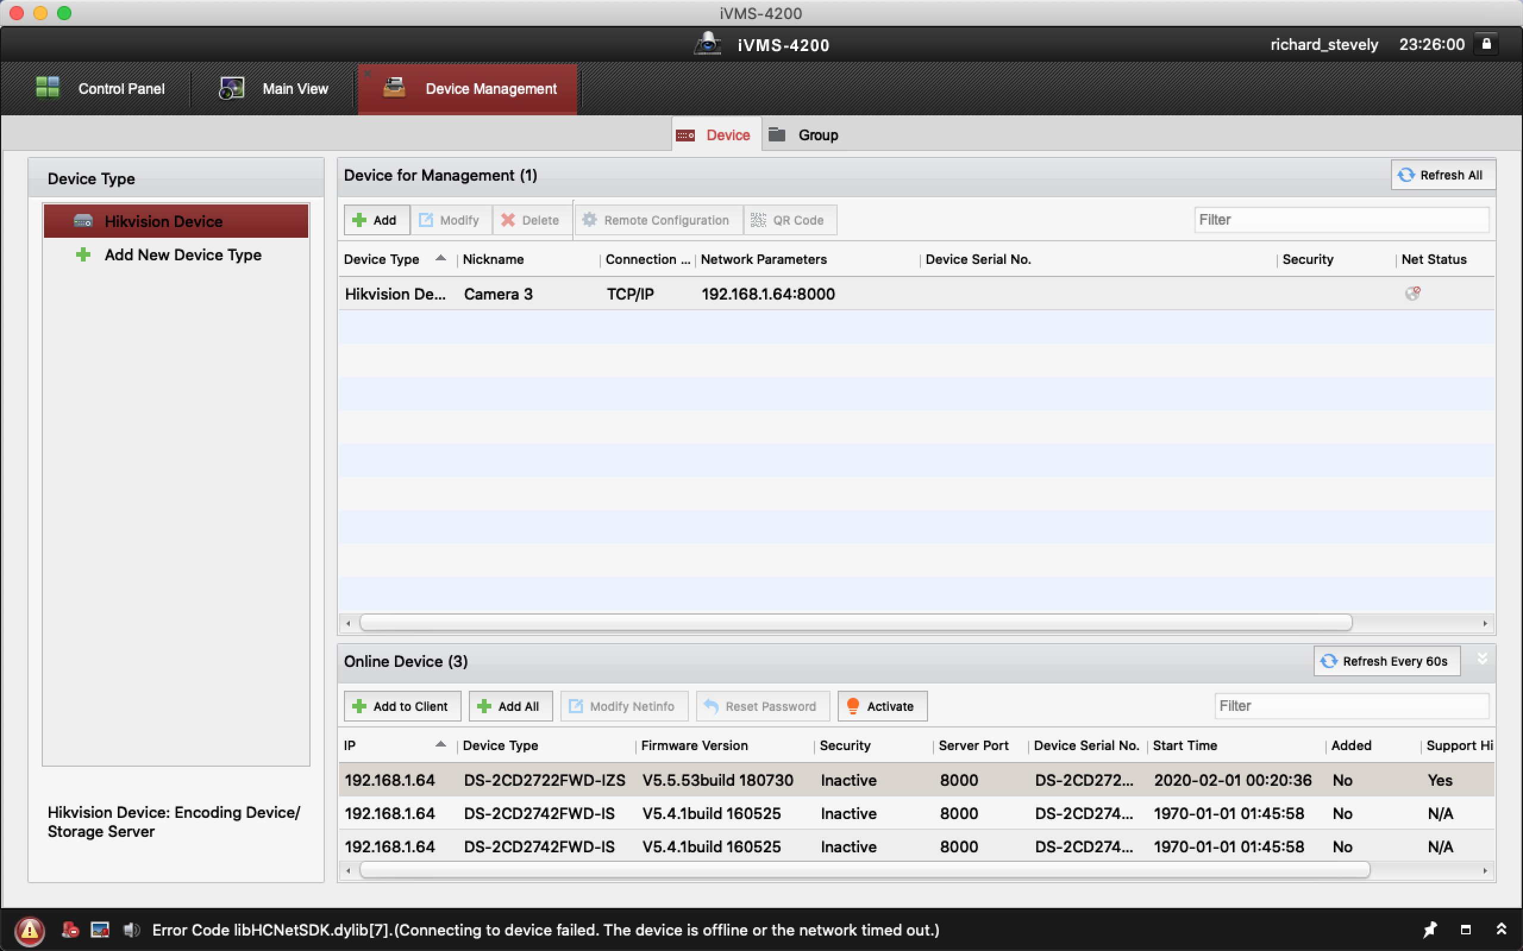Screen dimensions: 1523x951
Task: Open the event picture icon in status bar
Action: coord(99,930)
